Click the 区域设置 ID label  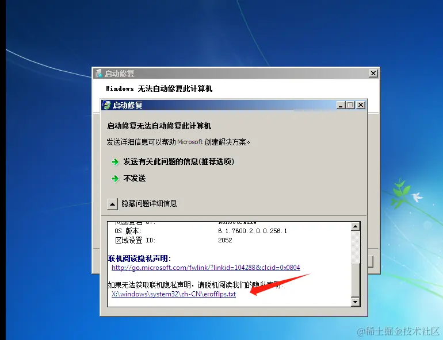point(135,240)
